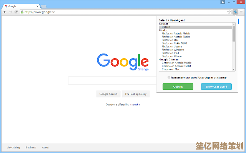Choose Firefox on Mac
The height and width of the screenshot is (153, 246).
coord(196,40)
